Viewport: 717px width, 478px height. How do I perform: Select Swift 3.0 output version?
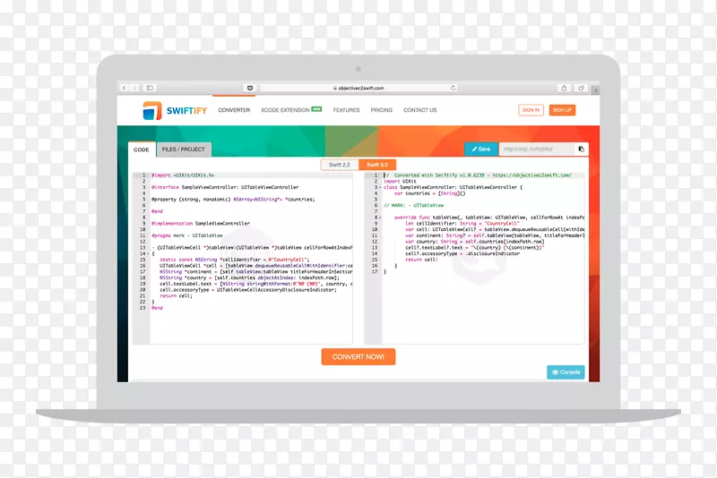(377, 165)
